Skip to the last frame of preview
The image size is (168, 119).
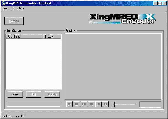pyautogui.click(x=105, y=104)
